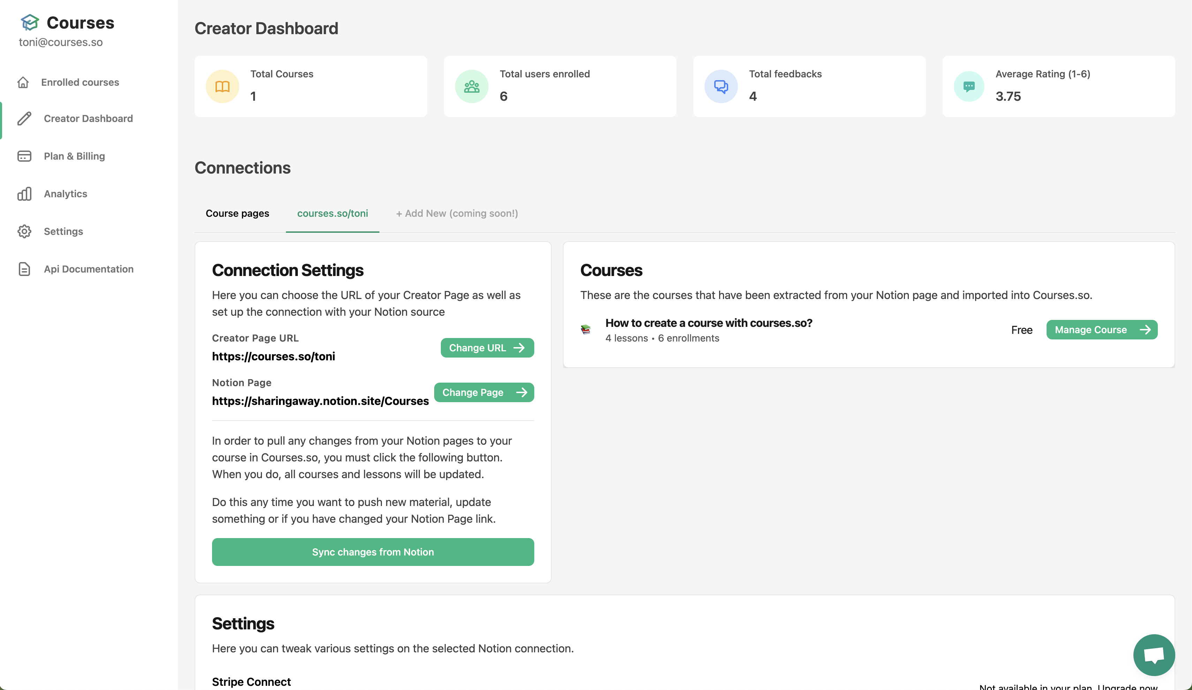Screen dimensions: 1192x690
Task: Click the course books emoji icon
Action: click(586, 329)
